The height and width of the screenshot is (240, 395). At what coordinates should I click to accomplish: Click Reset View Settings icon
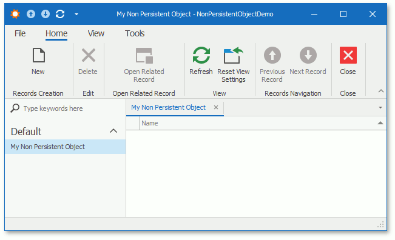pyautogui.click(x=233, y=55)
